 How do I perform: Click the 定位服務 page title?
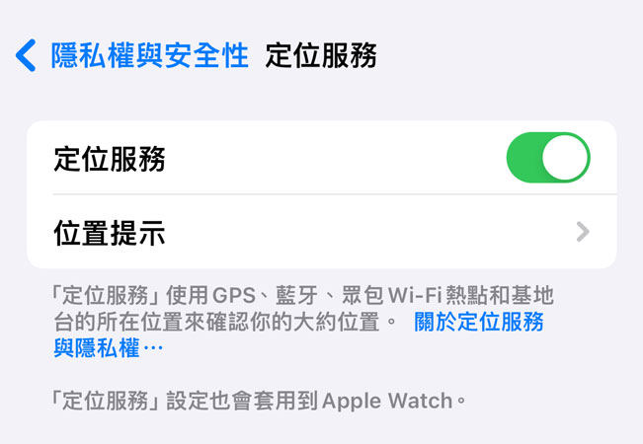pyautogui.click(x=321, y=55)
